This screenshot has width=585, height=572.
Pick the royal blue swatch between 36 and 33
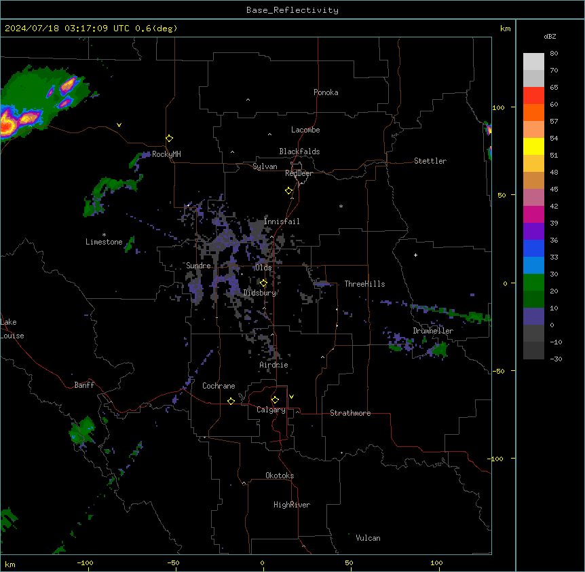pyautogui.click(x=533, y=248)
